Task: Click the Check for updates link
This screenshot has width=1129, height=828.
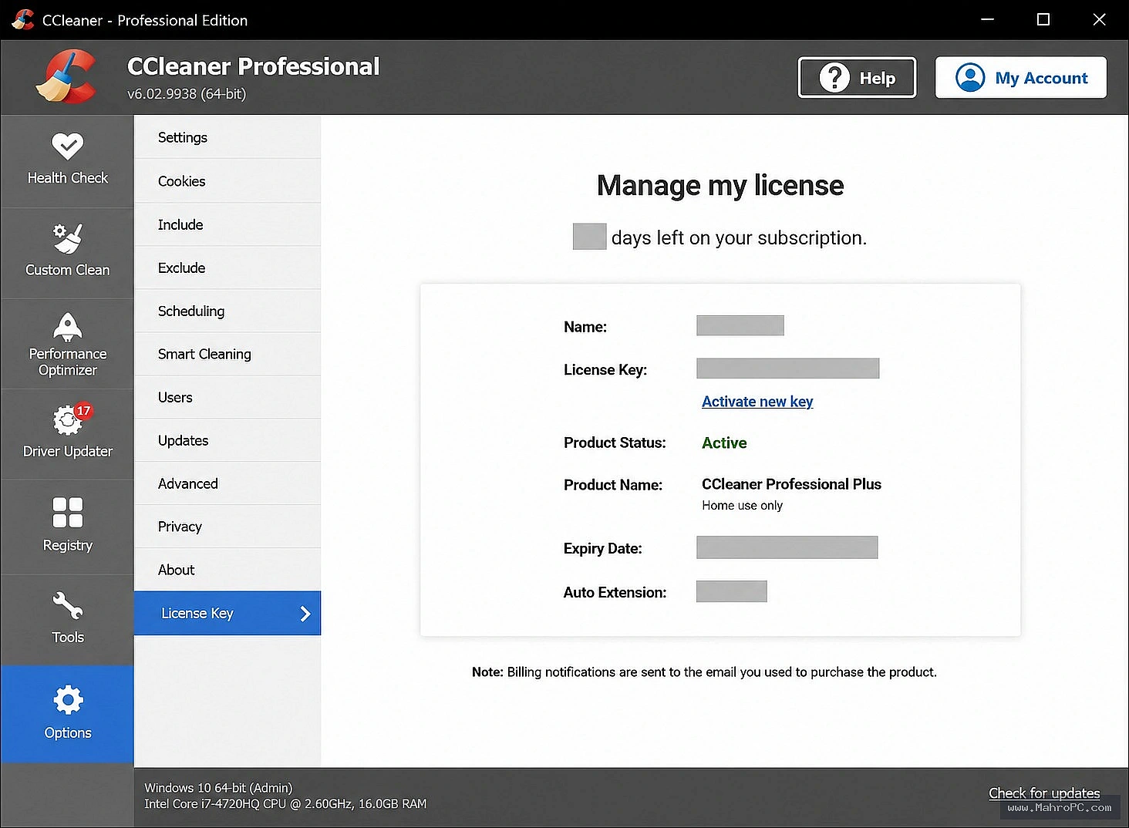Action: 1044,793
